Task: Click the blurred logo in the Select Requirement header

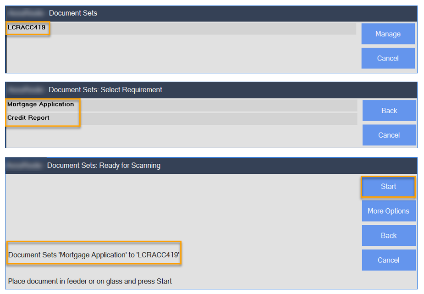Action: pyautogui.click(x=26, y=89)
